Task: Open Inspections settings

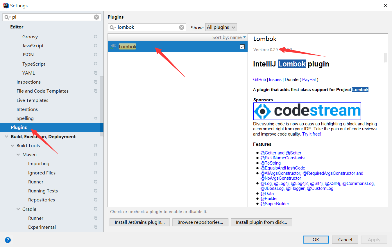Action: [28, 82]
